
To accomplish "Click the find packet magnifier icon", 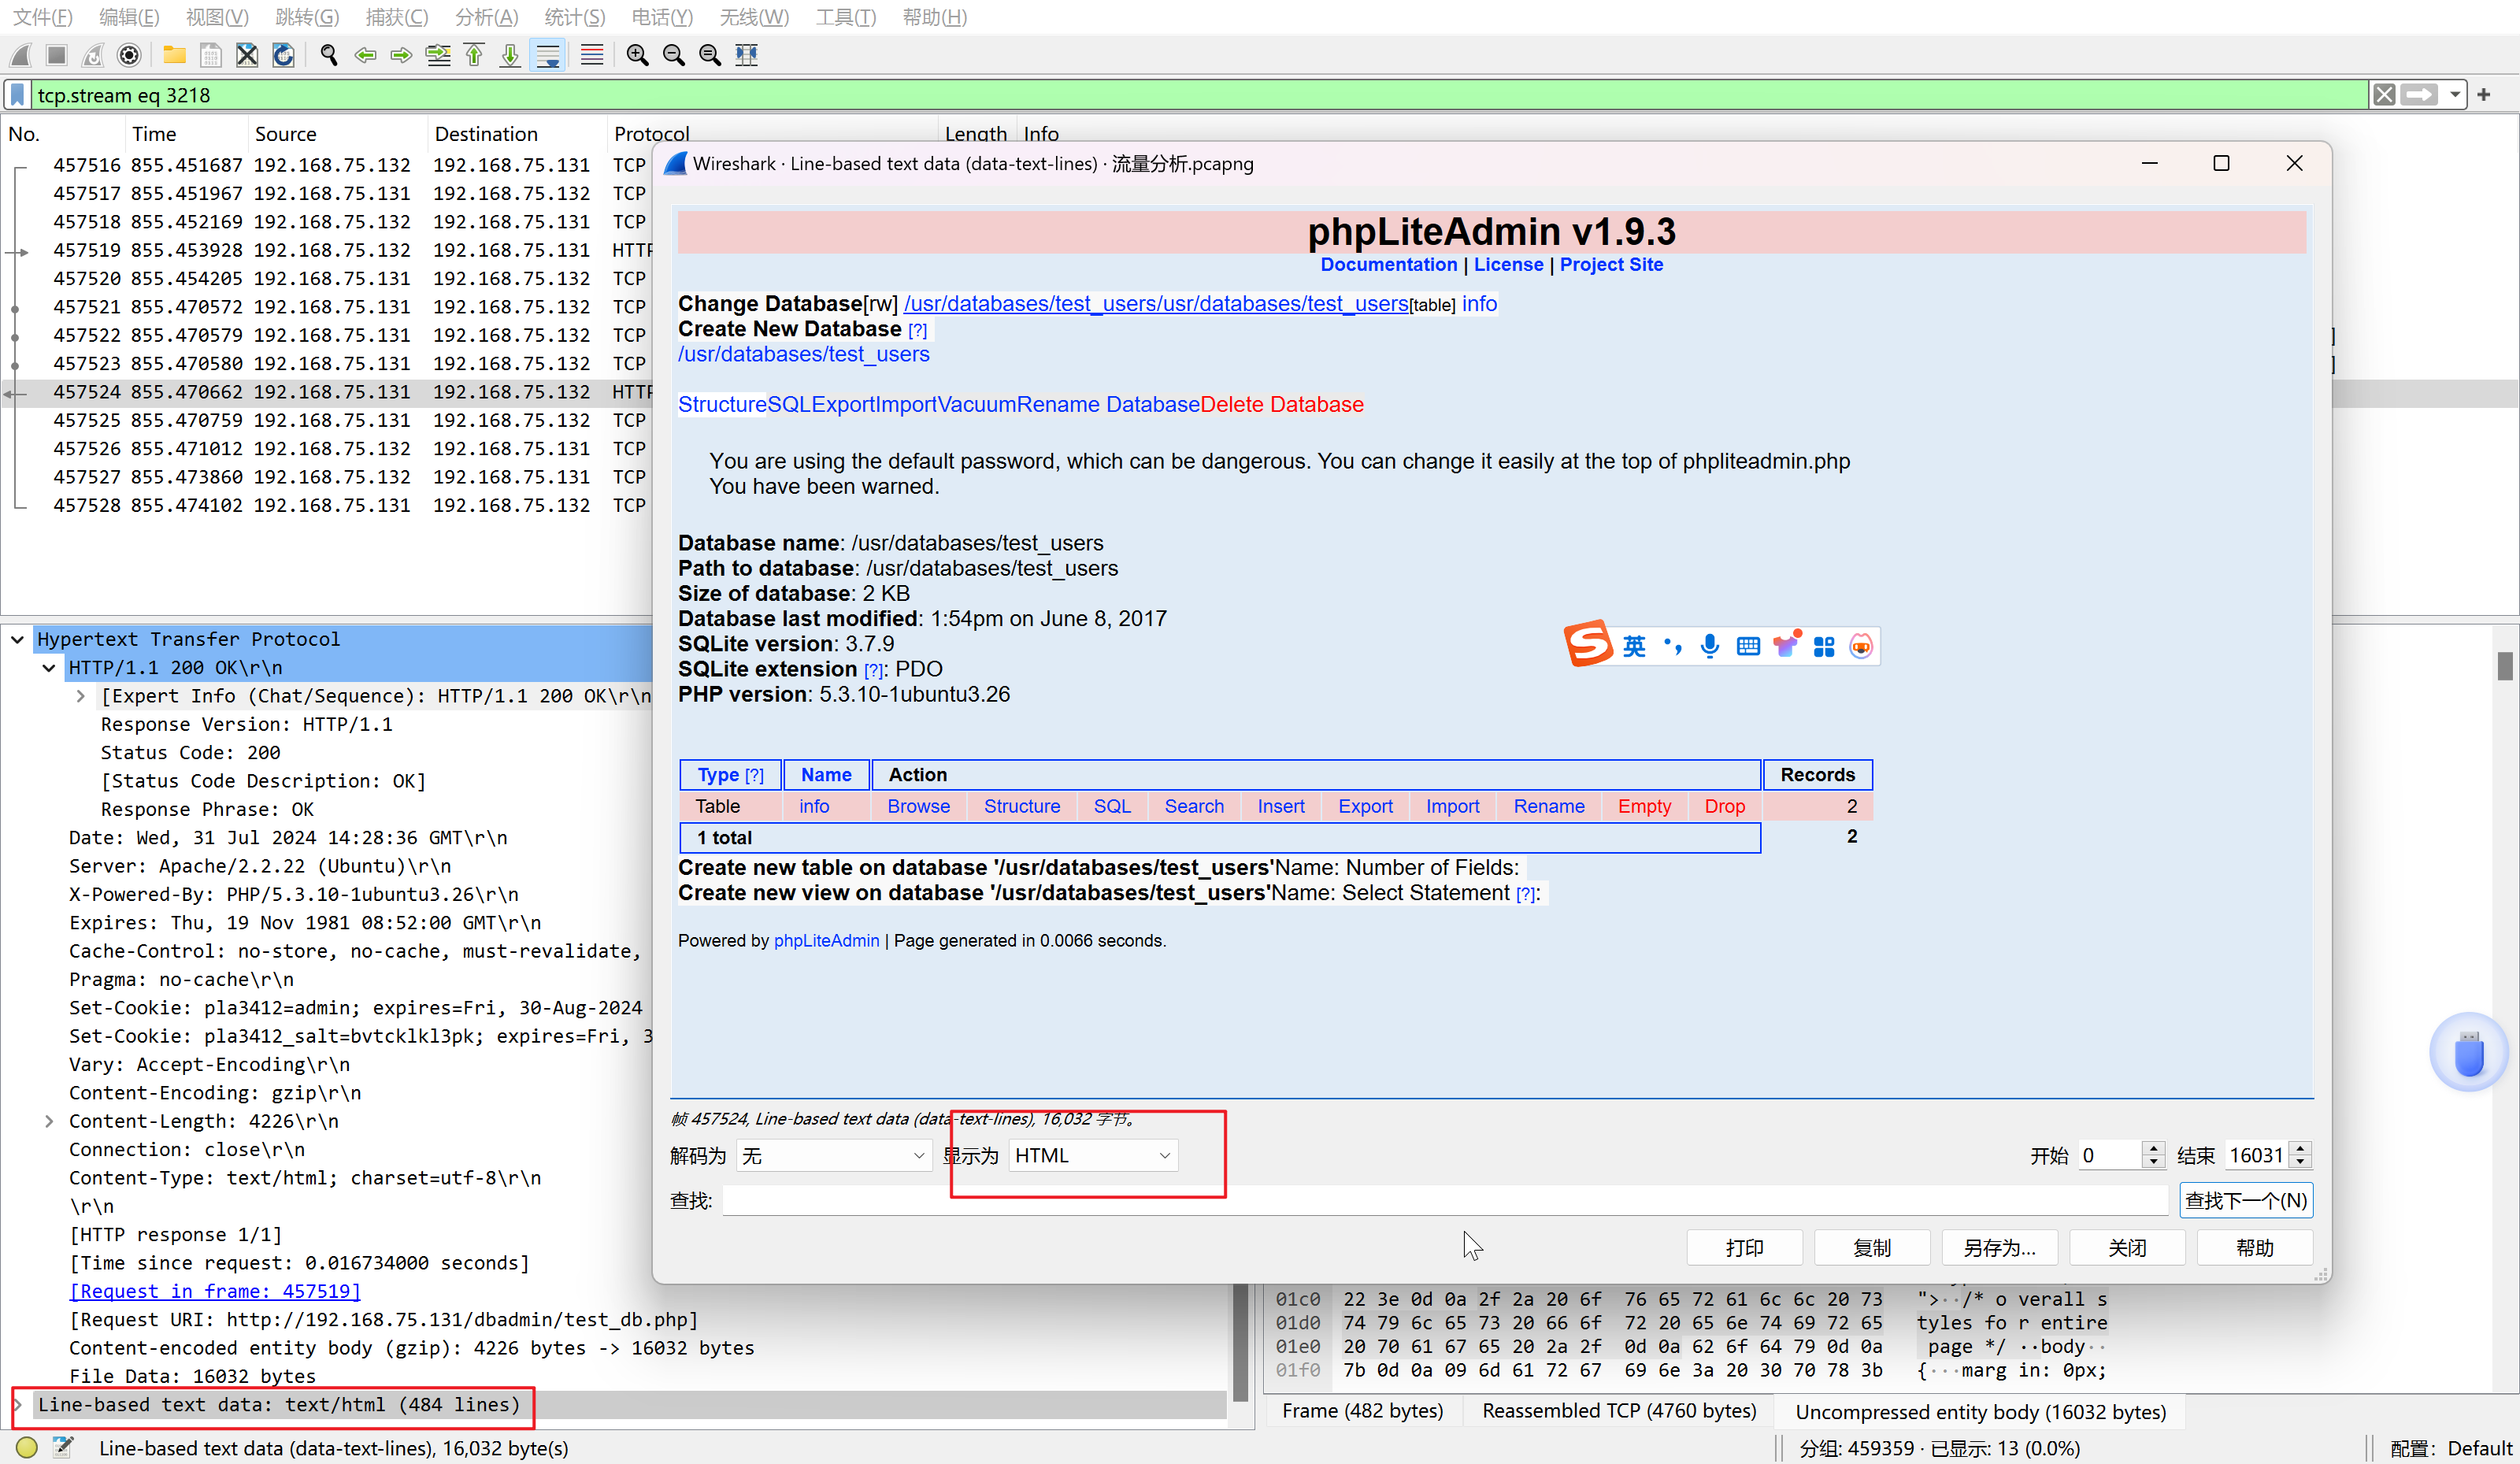I will click(x=328, y=55).
